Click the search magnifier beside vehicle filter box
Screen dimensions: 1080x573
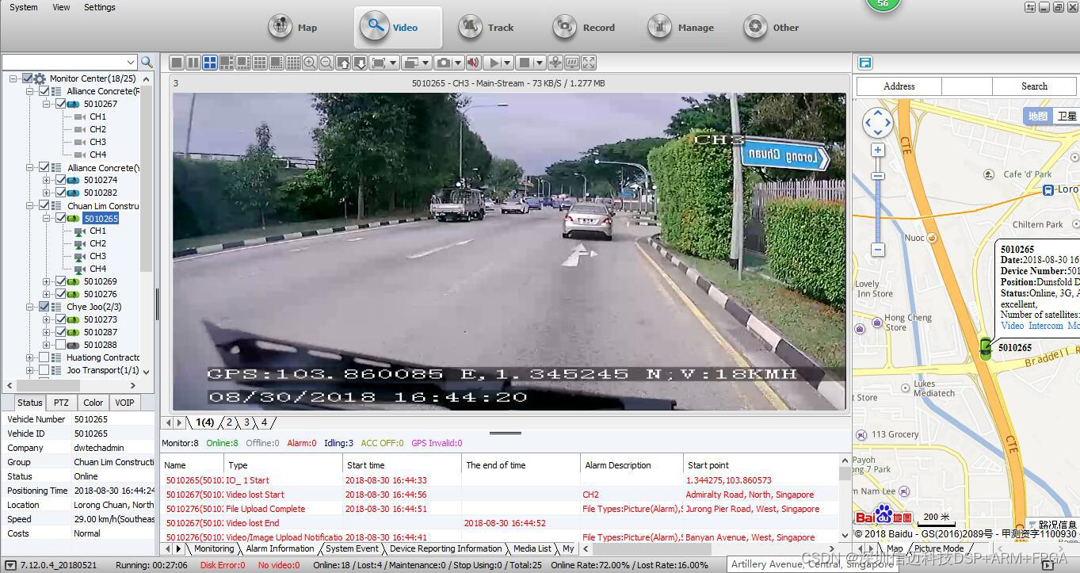tap(147, 62)
